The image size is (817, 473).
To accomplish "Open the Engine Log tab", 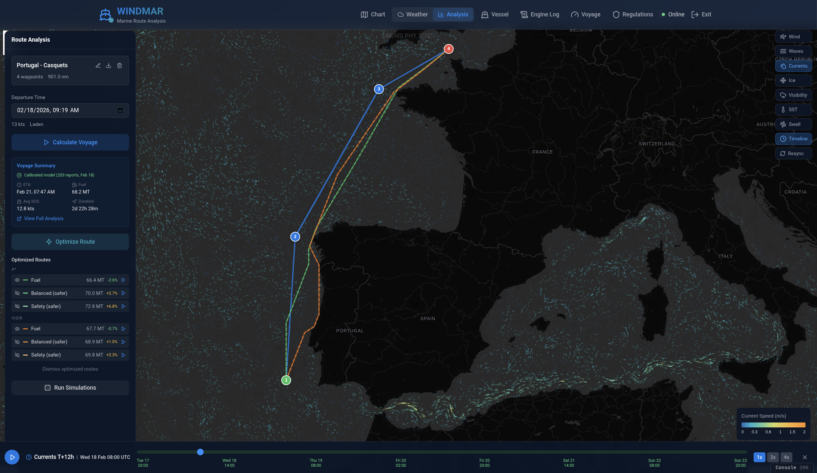I will coord(540,14).
